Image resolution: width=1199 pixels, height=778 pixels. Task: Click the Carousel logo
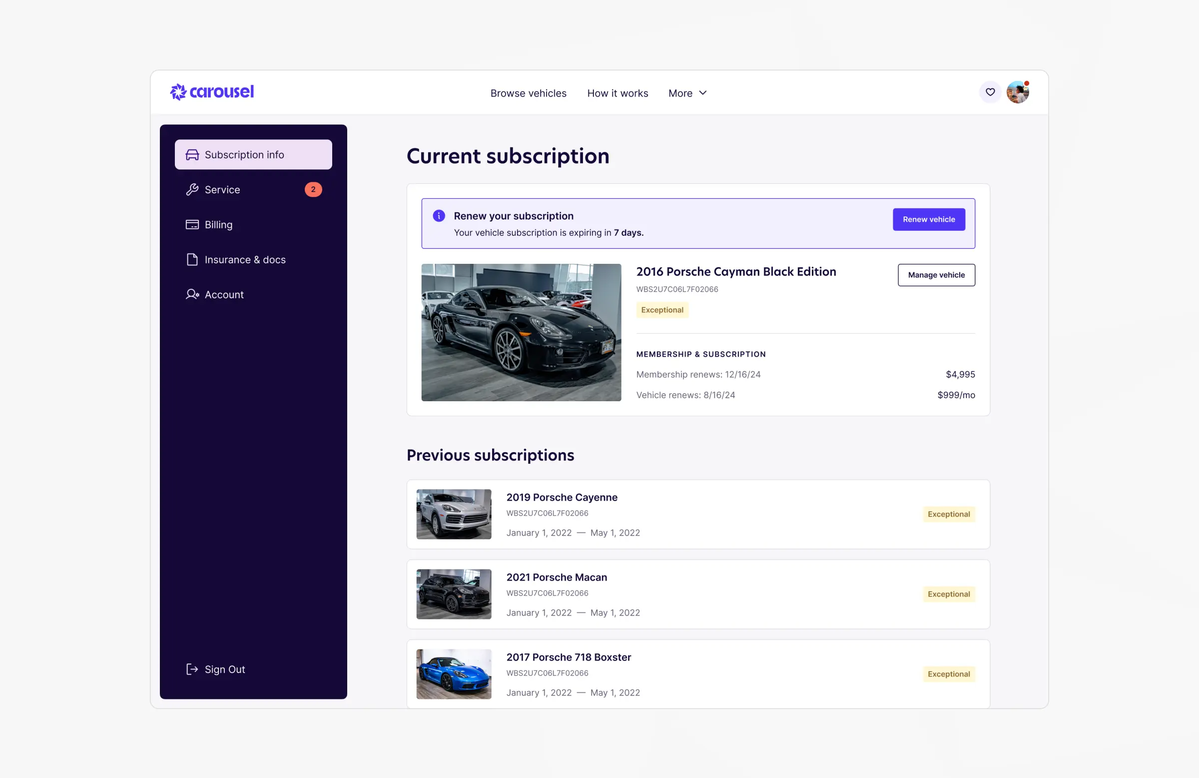(x=212, y=92)
